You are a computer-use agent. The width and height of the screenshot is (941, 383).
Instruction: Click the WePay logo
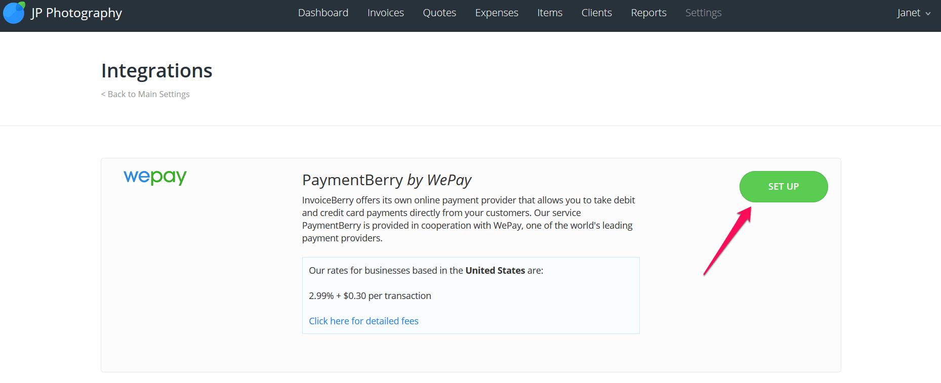155,177
